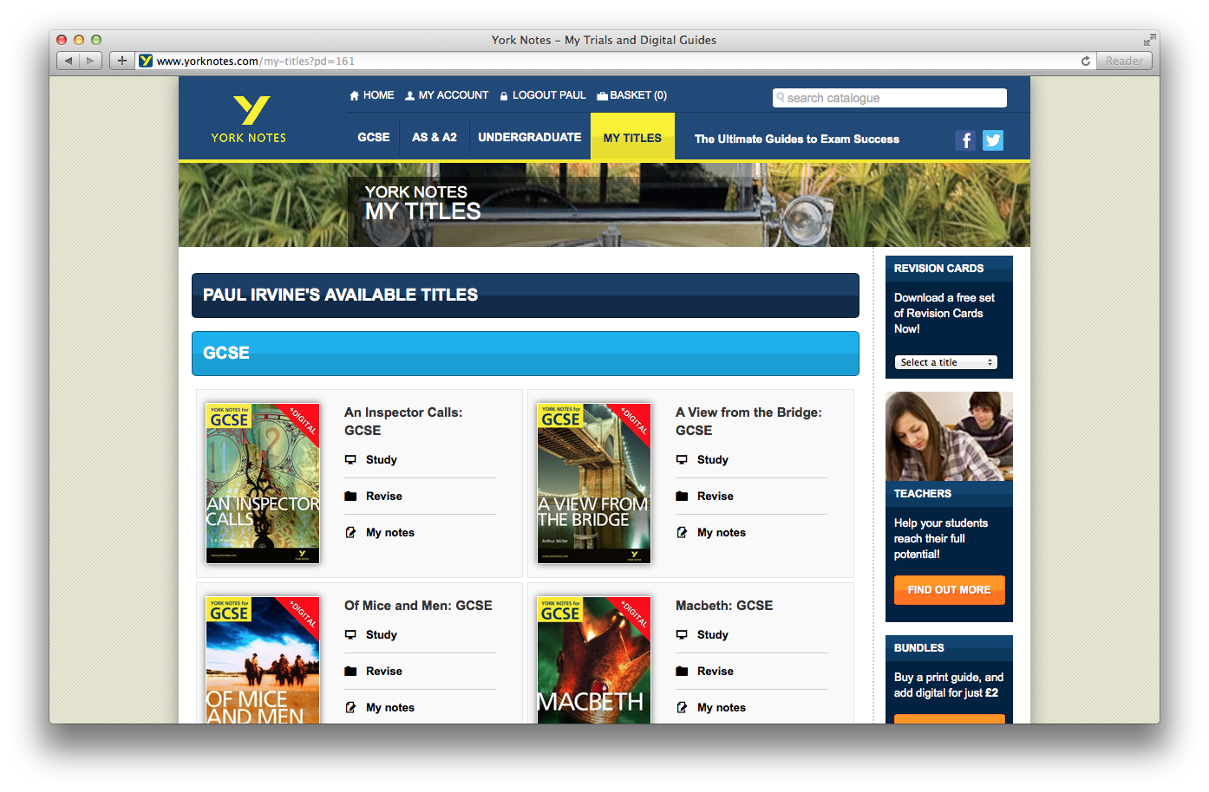1209x792 pixels.
Task: Open the BASKET (0) link
Action: click(x=638, y=95)
